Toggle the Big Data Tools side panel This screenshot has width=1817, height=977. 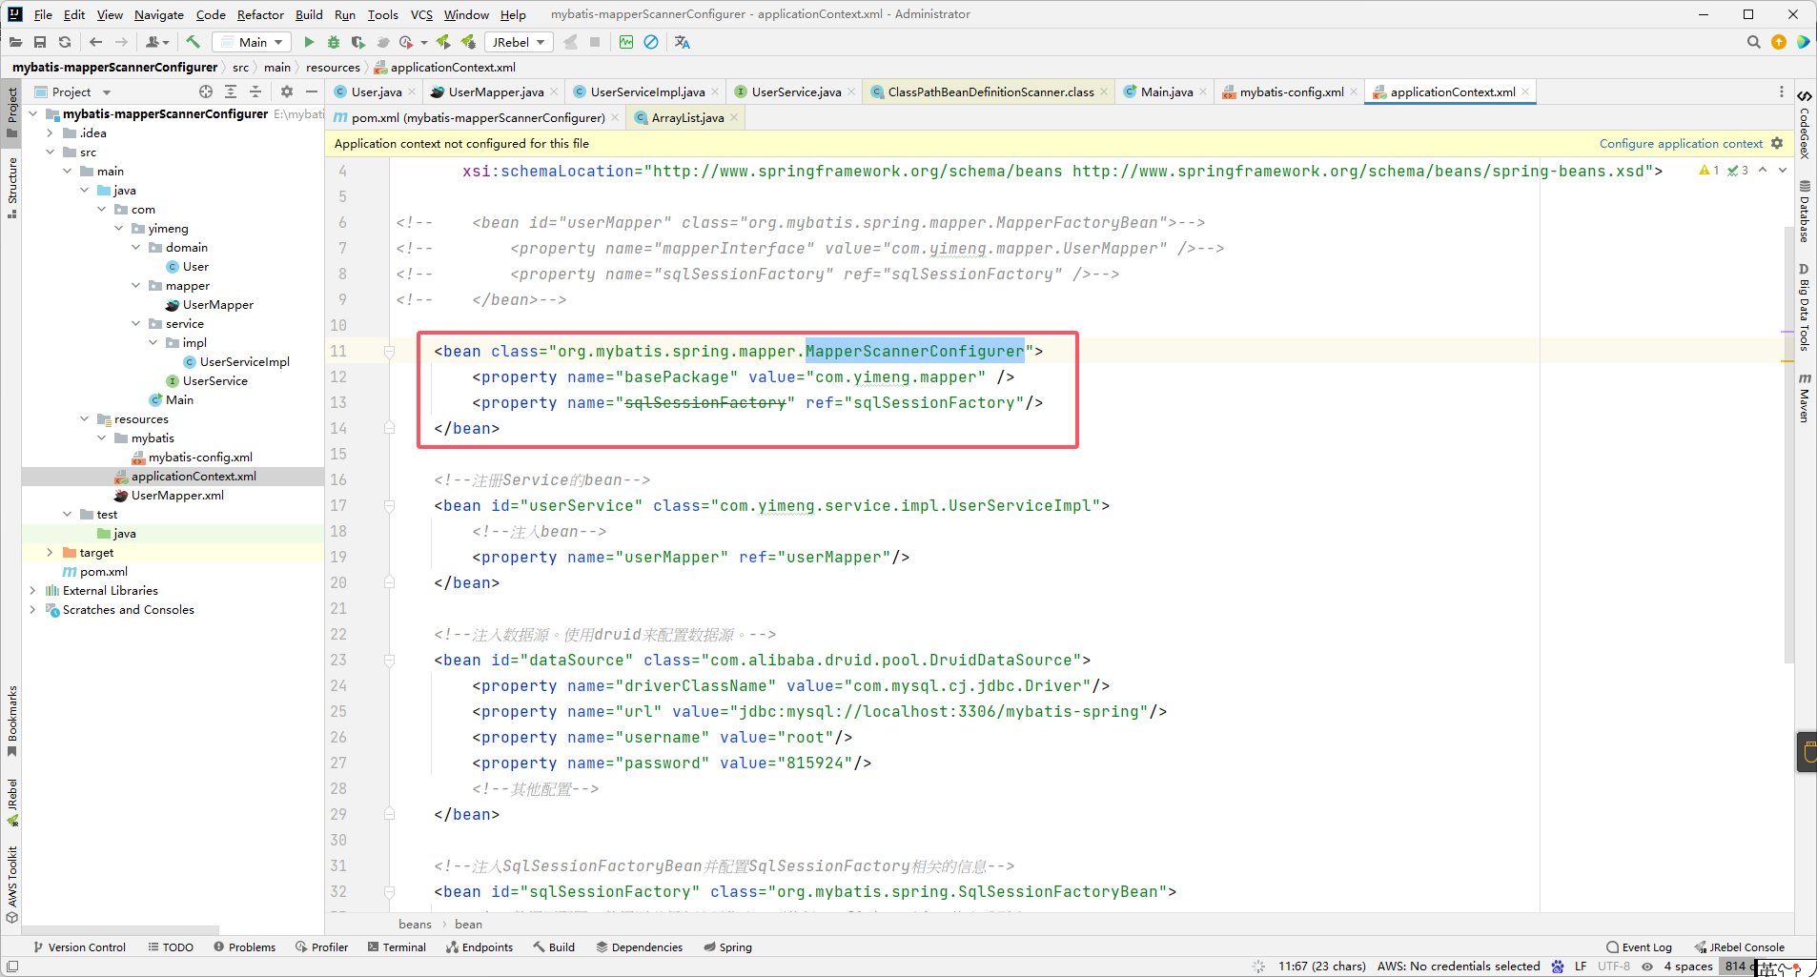[1805, 307]
